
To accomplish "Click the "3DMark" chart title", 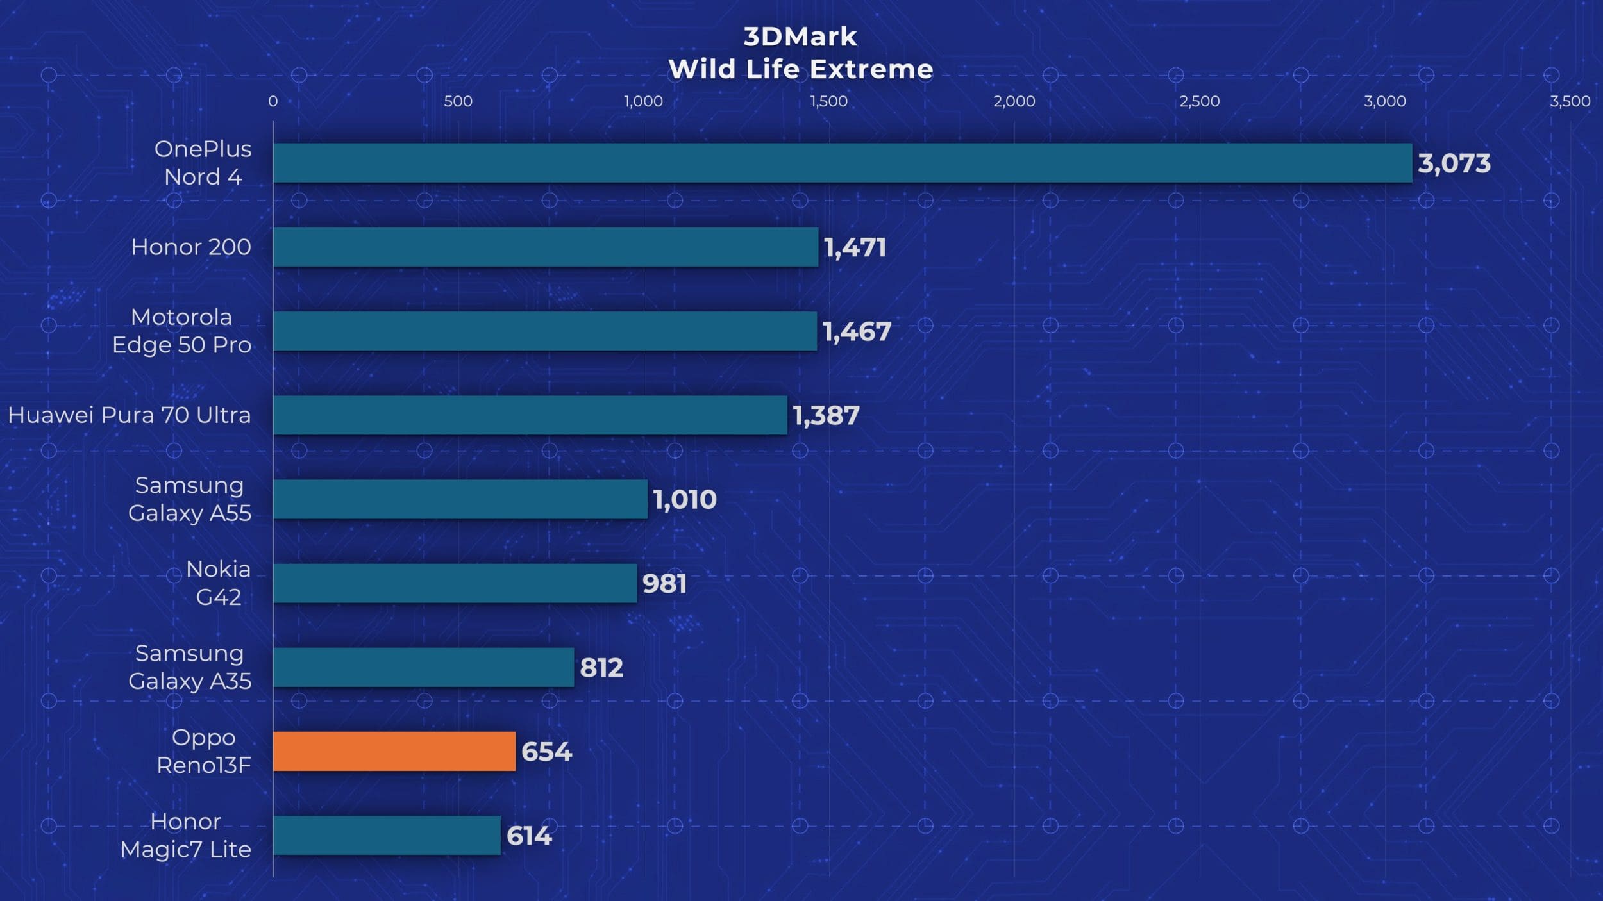I will pyautogui.click(x=800, y=37).
